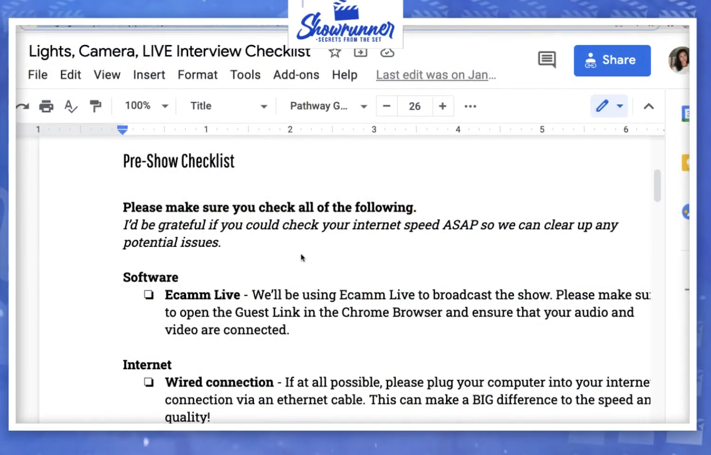Image resolution: width=711 pixels, height=455 pixels.
Task: Open the last edit history link
Action: [435, 75]
